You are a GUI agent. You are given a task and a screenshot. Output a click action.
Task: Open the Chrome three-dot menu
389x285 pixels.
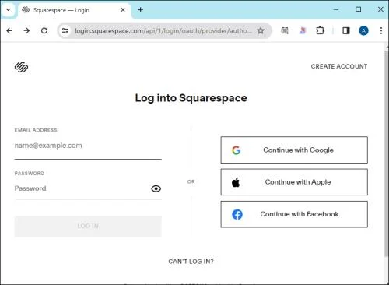381,30
